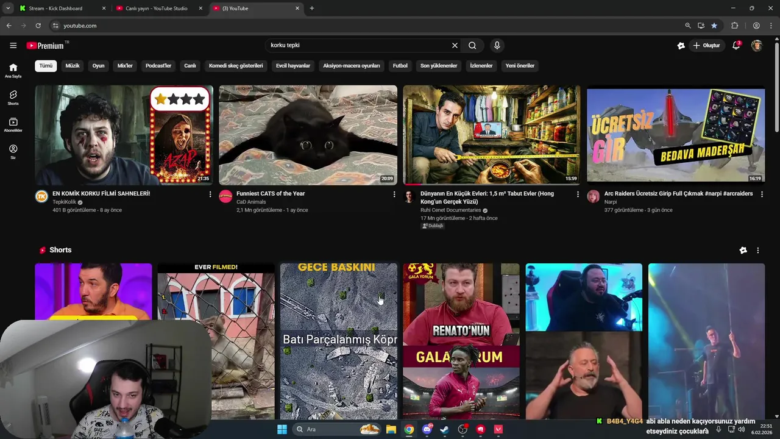Go to YouTube Premium home logo
The image size is (780, 439).
46,46
